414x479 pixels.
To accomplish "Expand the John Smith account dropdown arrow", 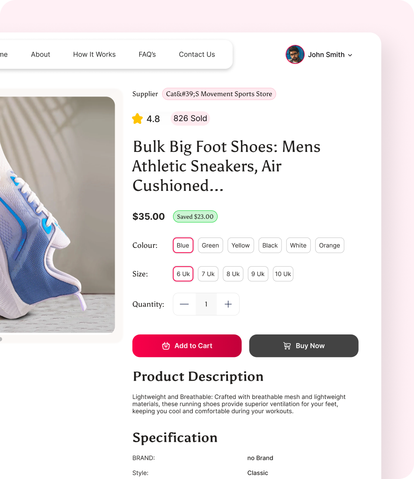I will point(350,55).
